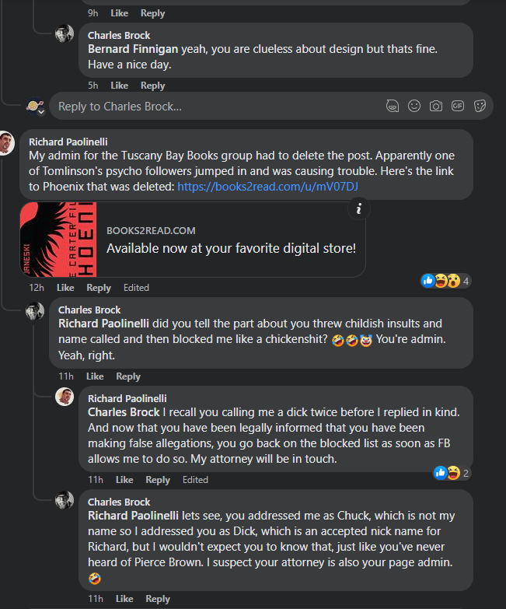Click the info icon on link preview
Image resolution: width=506 pixels, height=609 pixels.
pyautogui.click(x=358, y=208)
